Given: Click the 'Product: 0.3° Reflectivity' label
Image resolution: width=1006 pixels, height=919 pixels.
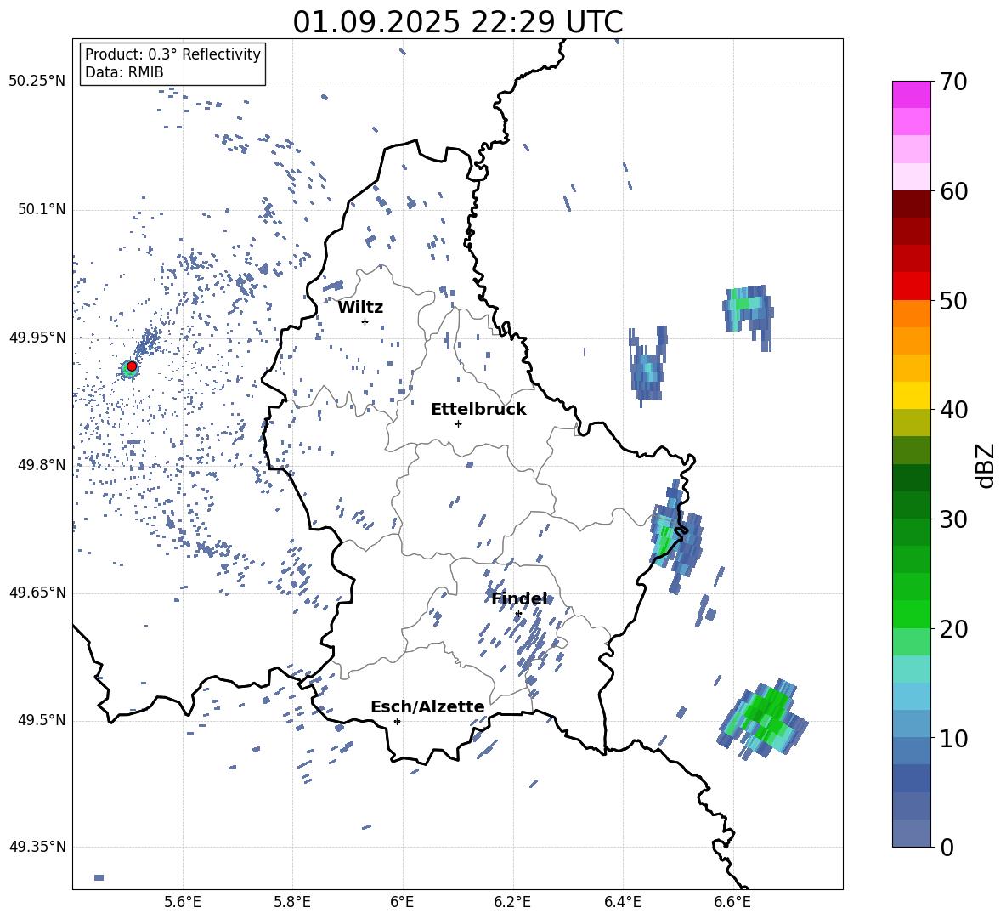Looking at the screenshot, I should point(172,54).
